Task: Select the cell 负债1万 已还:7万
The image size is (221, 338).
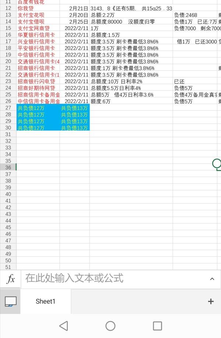Action: [195, 22]
